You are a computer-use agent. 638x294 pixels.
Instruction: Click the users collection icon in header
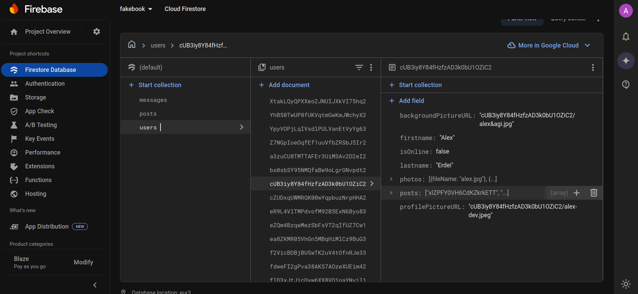click(262, 67)
